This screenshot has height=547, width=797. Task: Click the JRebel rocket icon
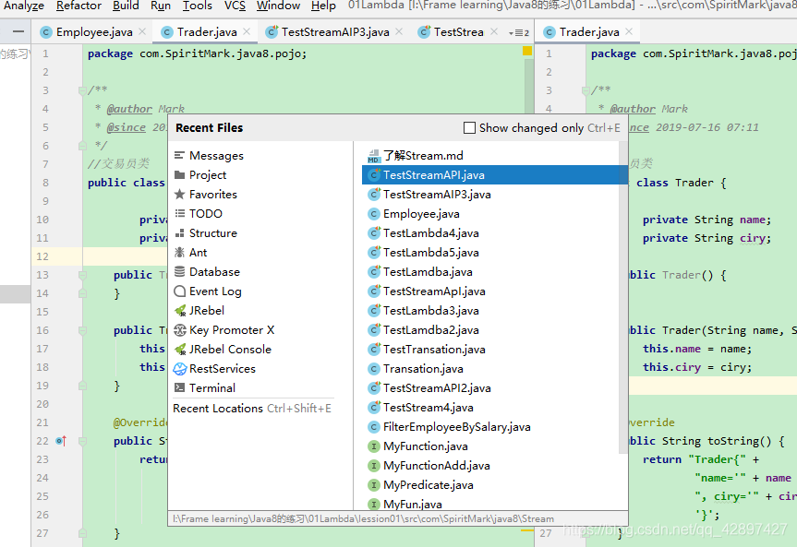click(x=180, y=310)
